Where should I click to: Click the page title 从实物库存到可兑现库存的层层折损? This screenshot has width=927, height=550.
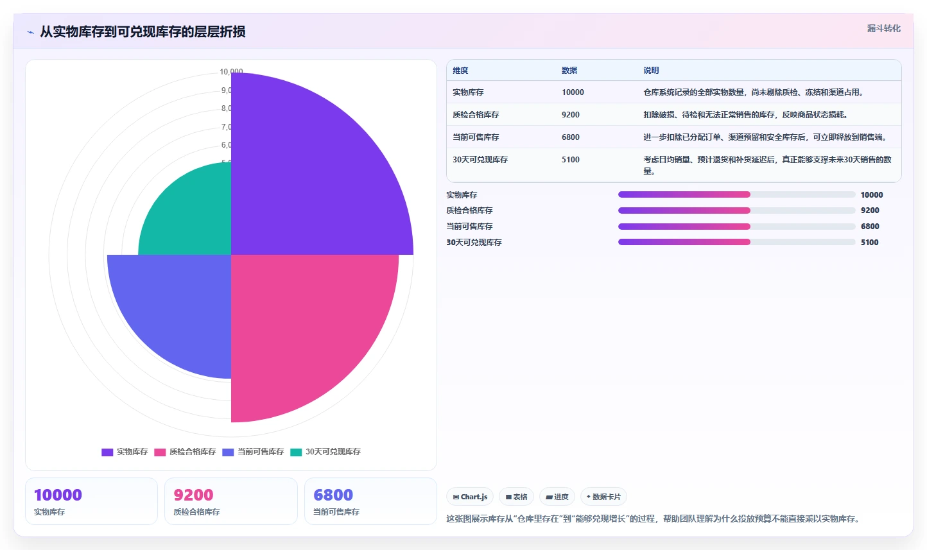coord(143,31)
